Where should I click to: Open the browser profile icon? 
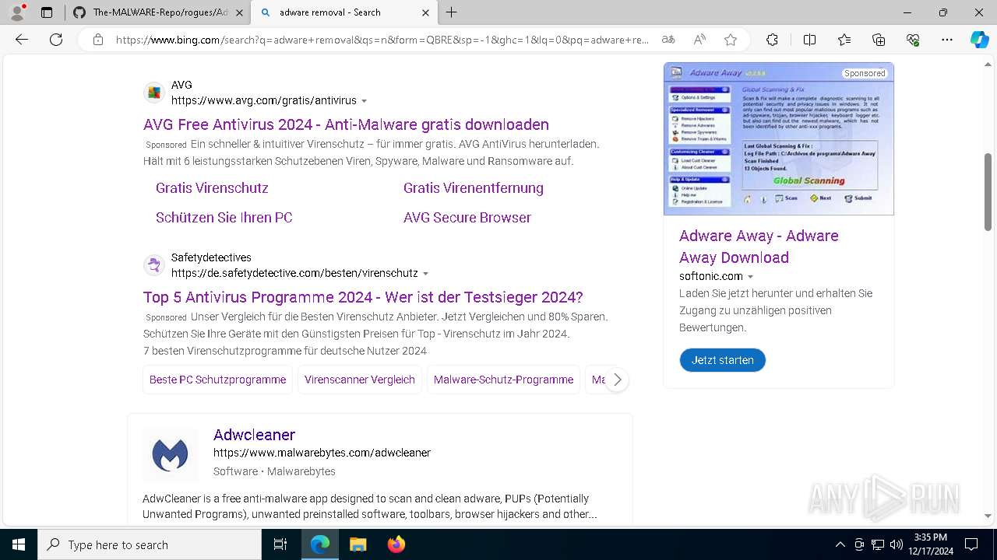point(17,12)
